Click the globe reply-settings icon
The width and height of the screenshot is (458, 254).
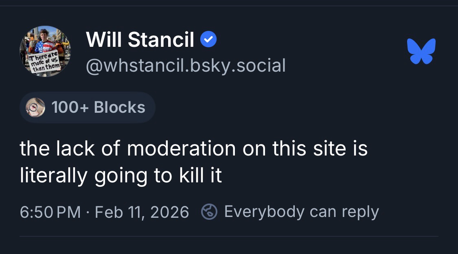pos(209,212)
